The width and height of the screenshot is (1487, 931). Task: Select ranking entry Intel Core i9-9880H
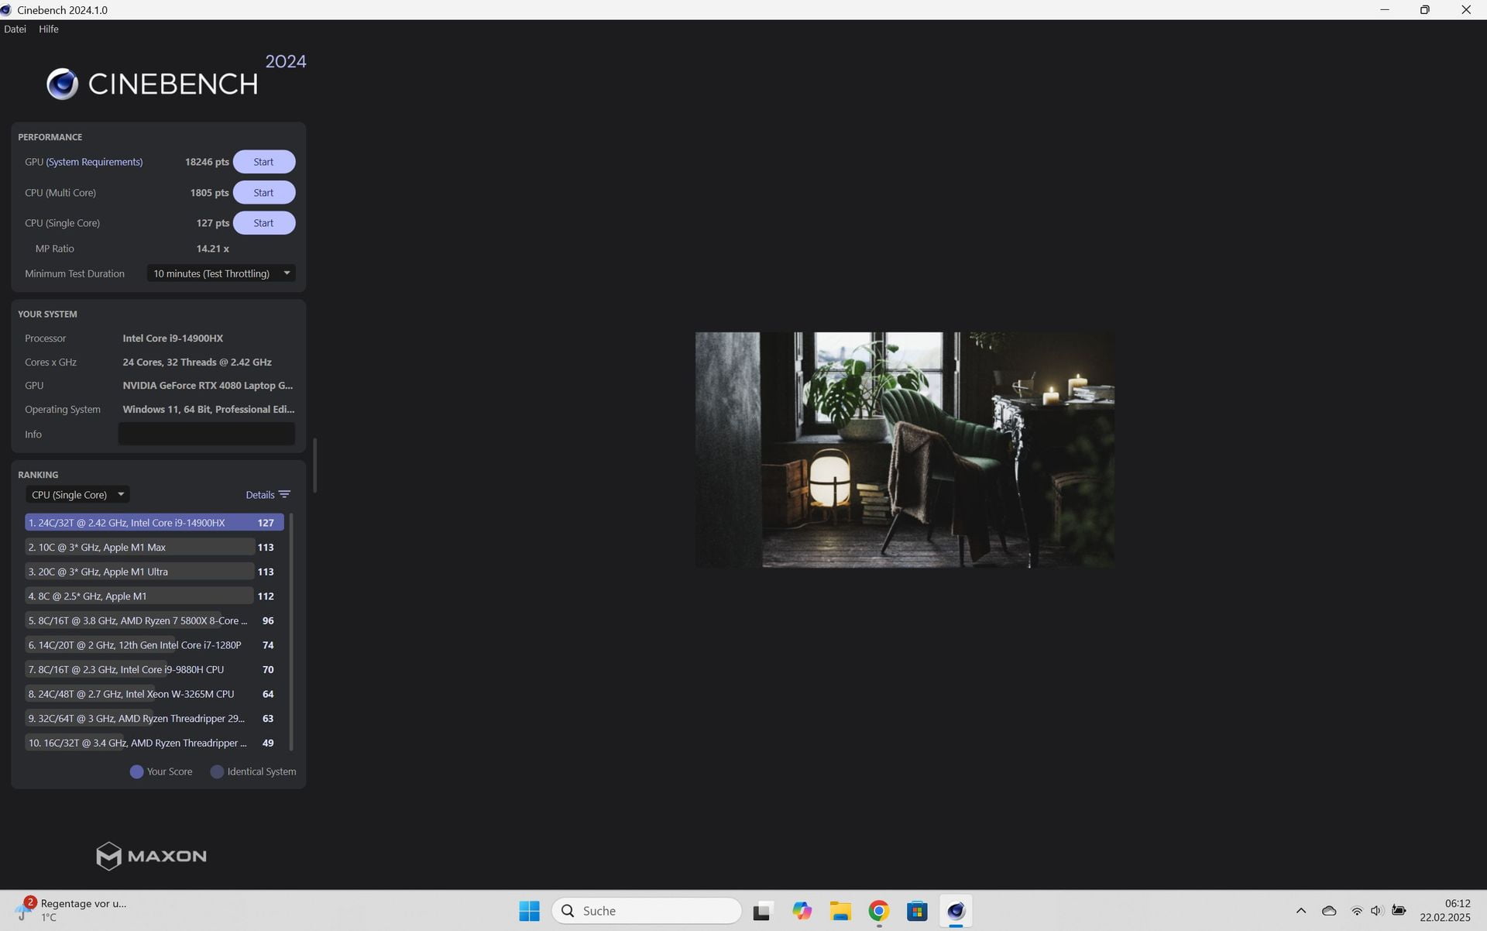154,670
